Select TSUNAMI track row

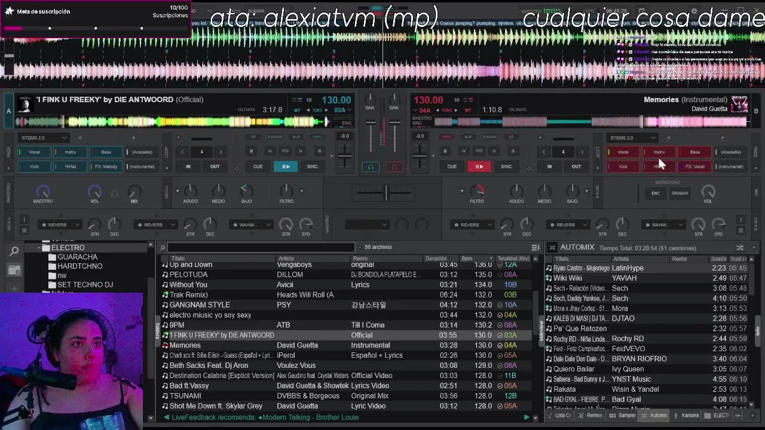pos(345,396)
